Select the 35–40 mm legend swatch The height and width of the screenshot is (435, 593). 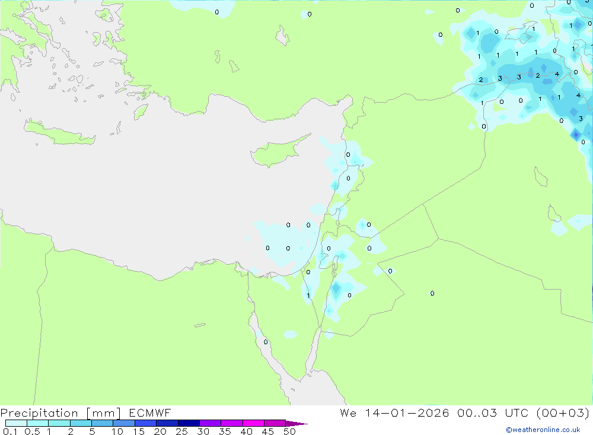(x=232, y=423)
